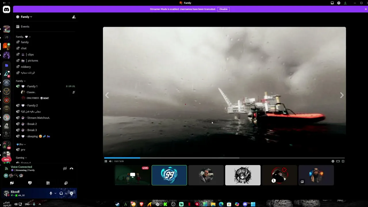Open the soundboard icon
This screenshot has height=207, width=368.
66,183
